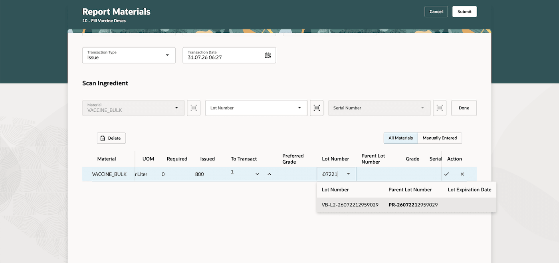The image size is (559, 263).
Task: Click the UOM column header
Action: [x=148, y=159]
